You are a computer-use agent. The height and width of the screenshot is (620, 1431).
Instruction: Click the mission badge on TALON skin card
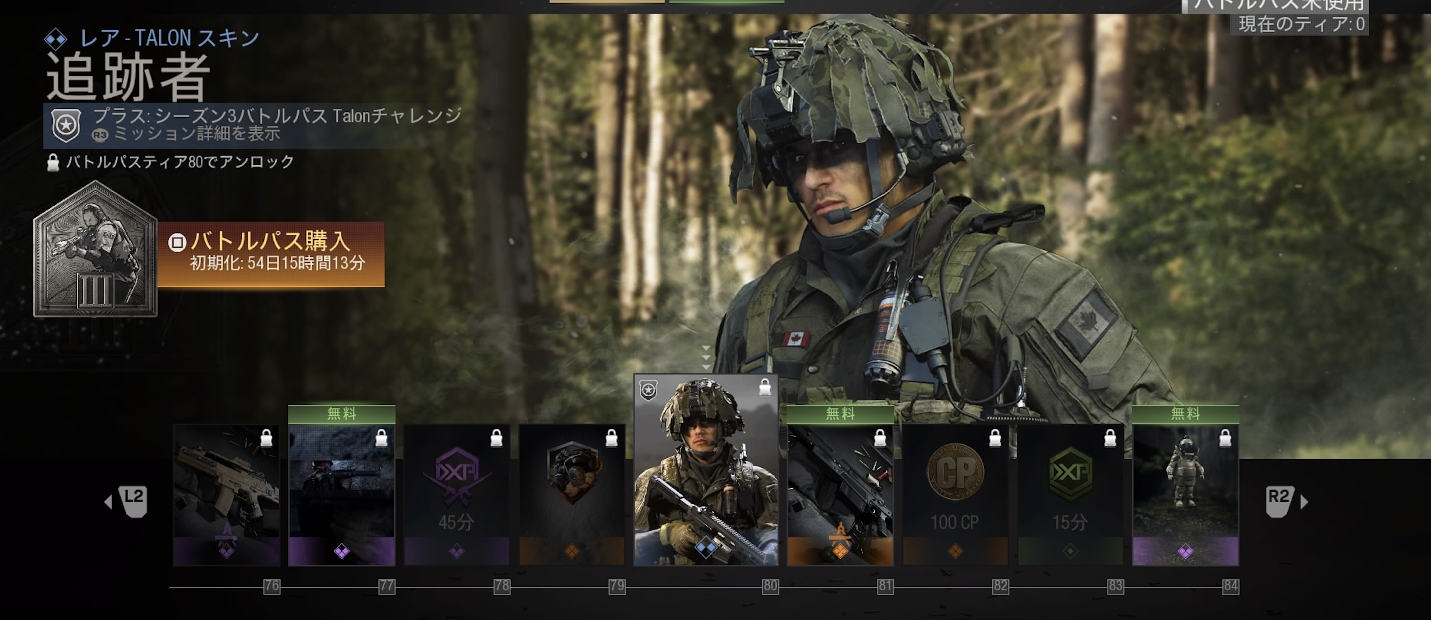(x=648, y=390)
